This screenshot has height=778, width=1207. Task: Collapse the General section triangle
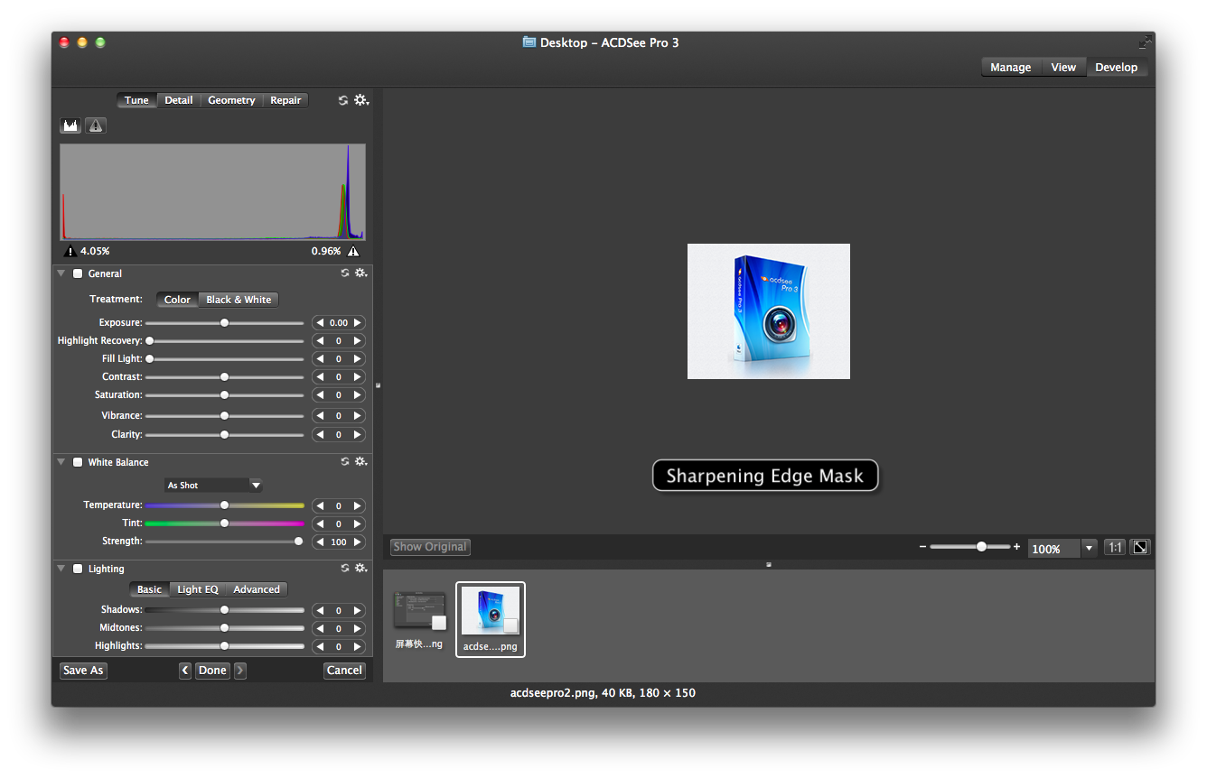pos(61,273)
